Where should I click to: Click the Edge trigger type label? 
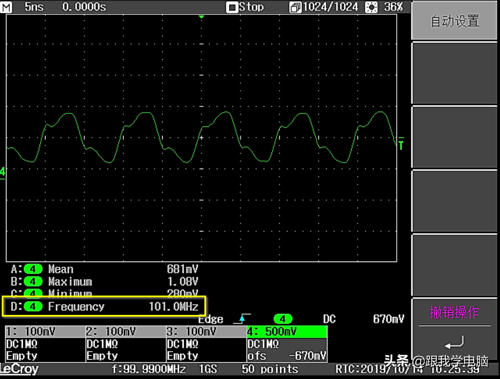[210, 319]
